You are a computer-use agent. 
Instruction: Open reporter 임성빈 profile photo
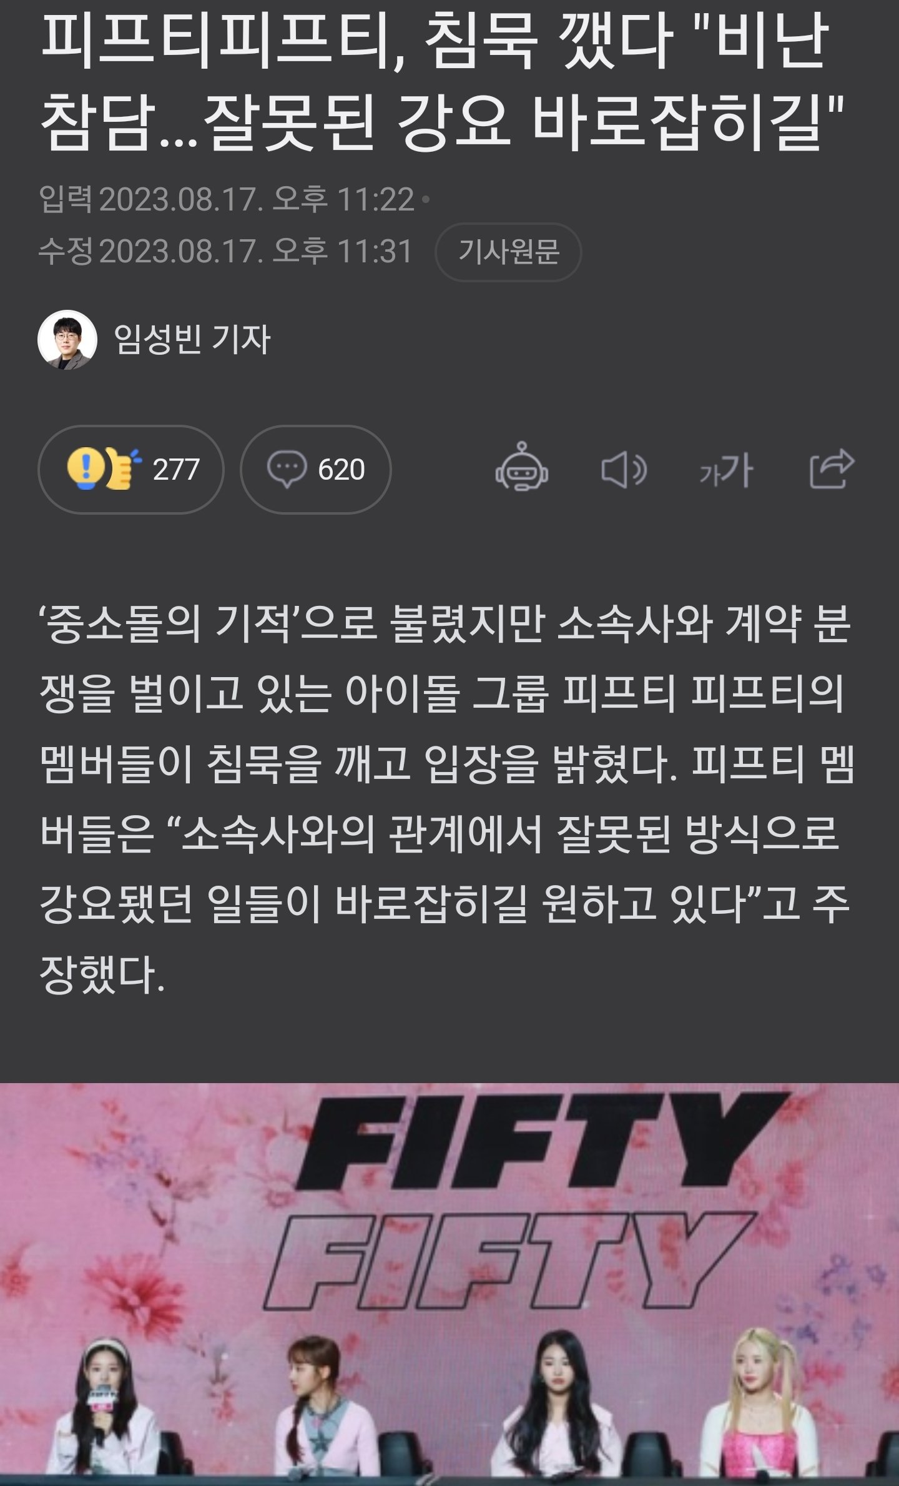[67, 340]
